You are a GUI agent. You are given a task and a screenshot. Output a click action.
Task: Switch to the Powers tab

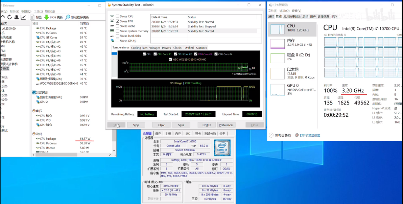point(166,48)
